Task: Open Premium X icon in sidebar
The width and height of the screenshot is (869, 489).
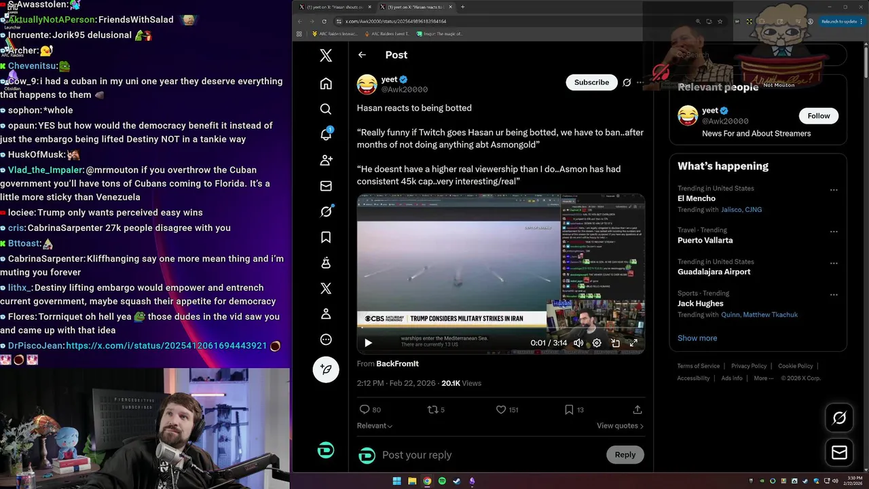Action: (326, 289)
